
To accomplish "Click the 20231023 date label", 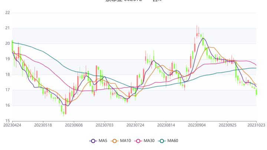I will click(257, 126).
